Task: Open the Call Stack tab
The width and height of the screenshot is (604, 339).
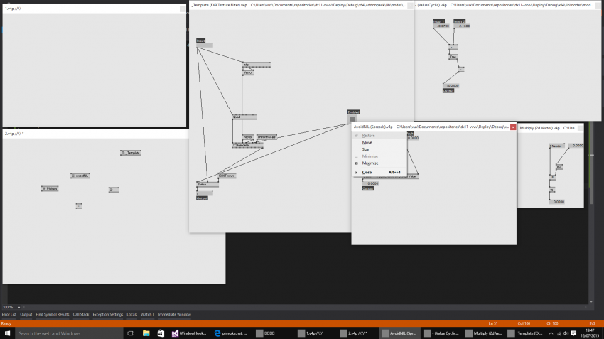Action: [x=80, y=314]
